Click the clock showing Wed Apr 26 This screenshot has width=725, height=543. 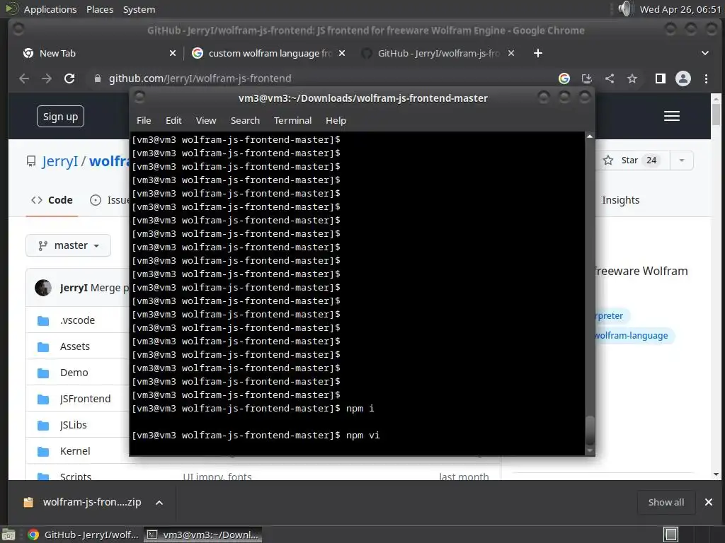[680, 9]
